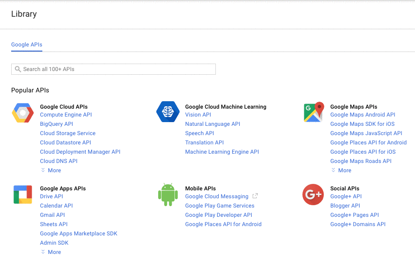Open Speech API link

click(200, 133)
